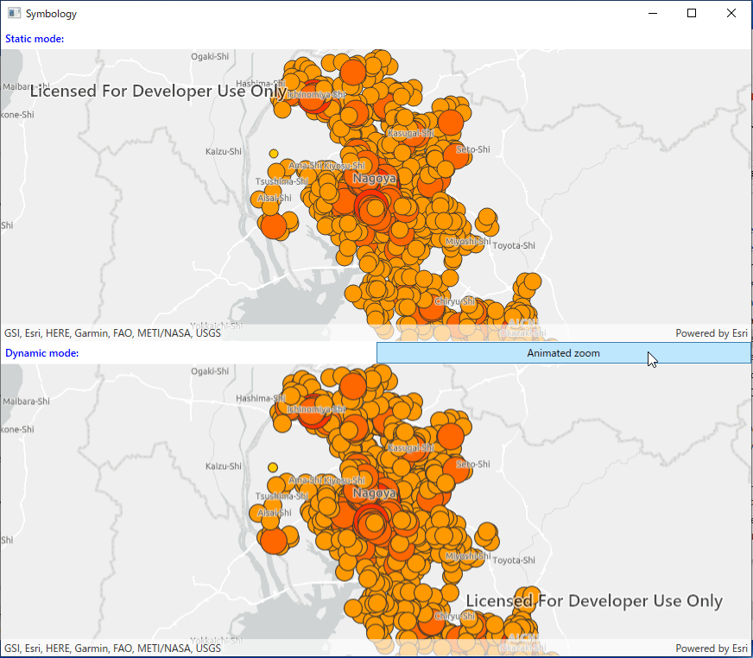Select the large orange marker near Aisai-Shi in Static map

[272, 226]
